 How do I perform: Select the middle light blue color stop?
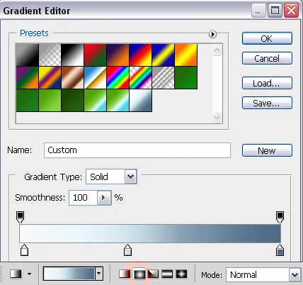tap(127, 250)
